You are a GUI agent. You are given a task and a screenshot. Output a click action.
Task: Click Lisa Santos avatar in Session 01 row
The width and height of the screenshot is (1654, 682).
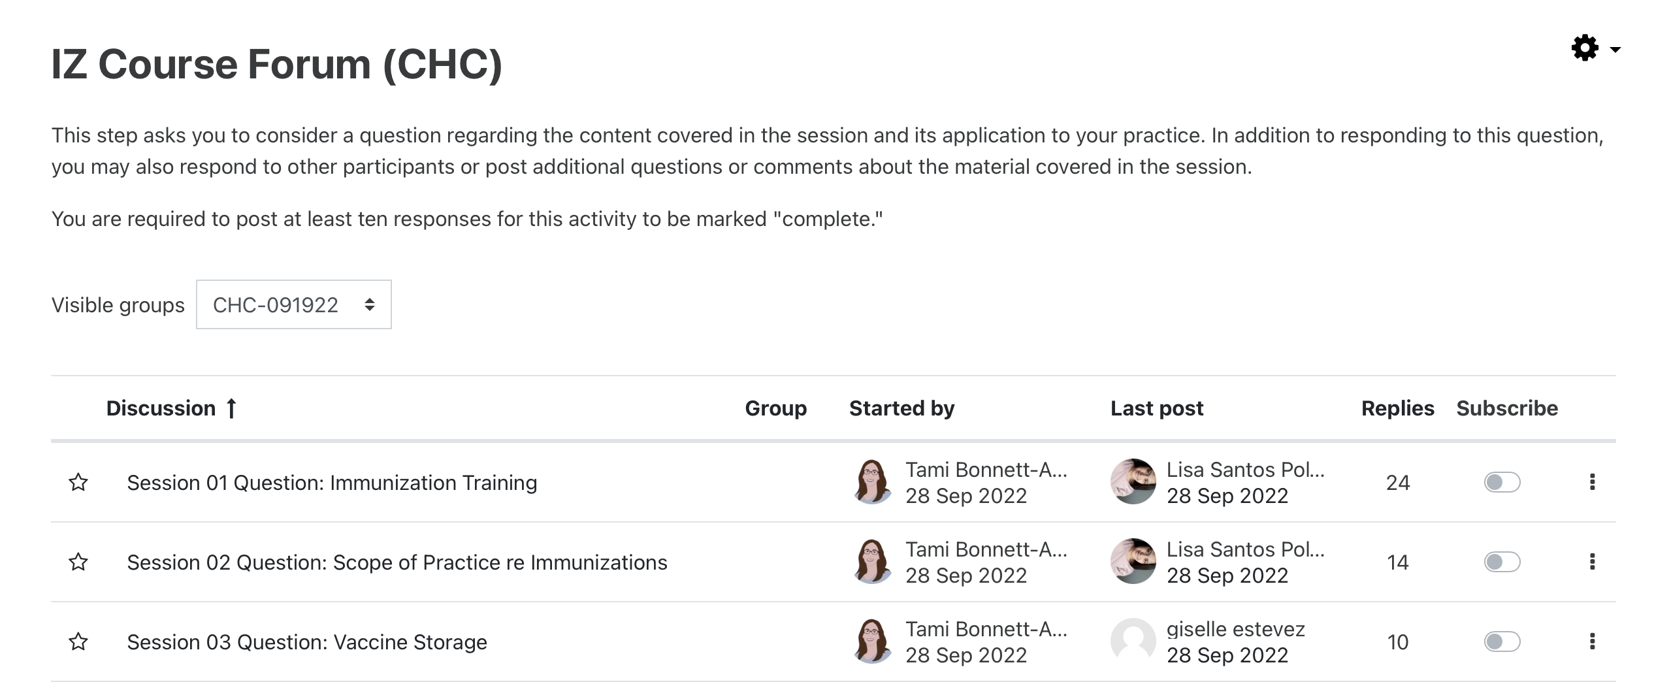pos(1133,482)
